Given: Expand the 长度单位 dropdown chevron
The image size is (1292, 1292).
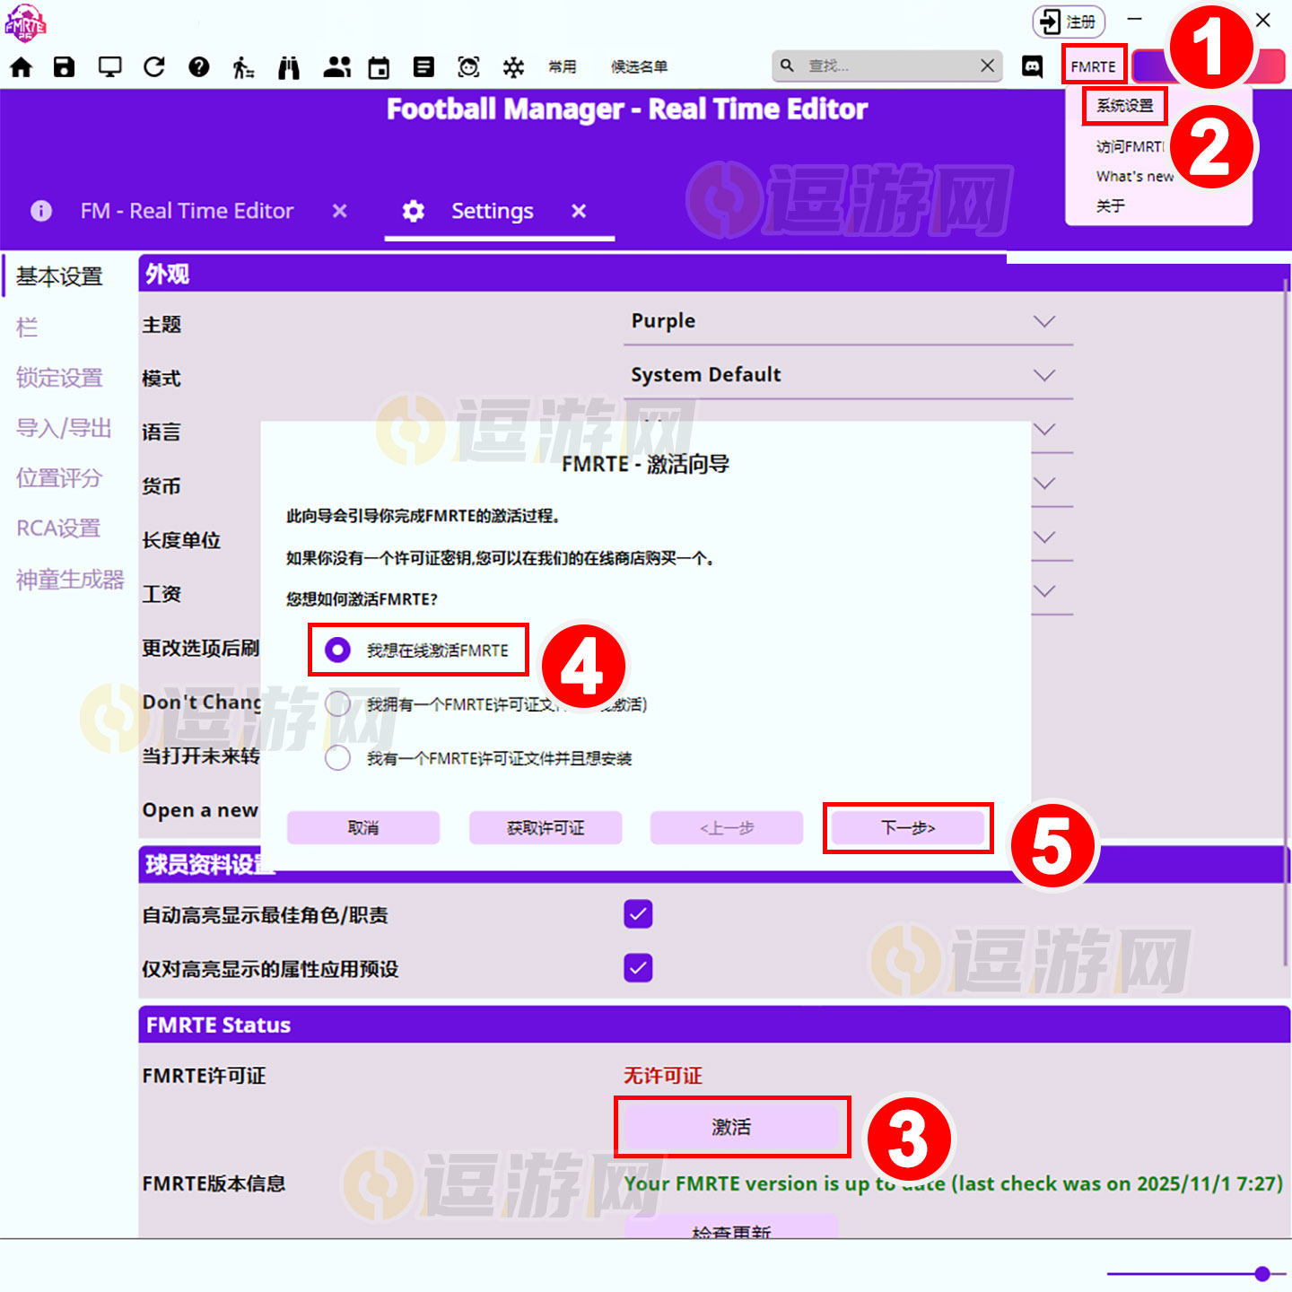Looking at the screenshot, I should (x=1044, y=537).
